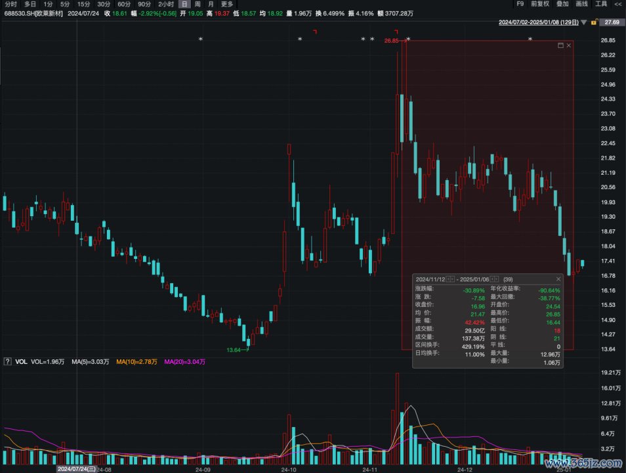Click the event star above September
Viewport: 626px width, 473px height.
(x=201, y=39)
